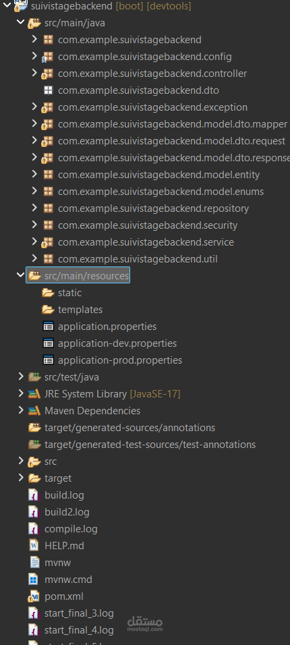Expand the suivistagebackend.controller package

coord(34,74)
